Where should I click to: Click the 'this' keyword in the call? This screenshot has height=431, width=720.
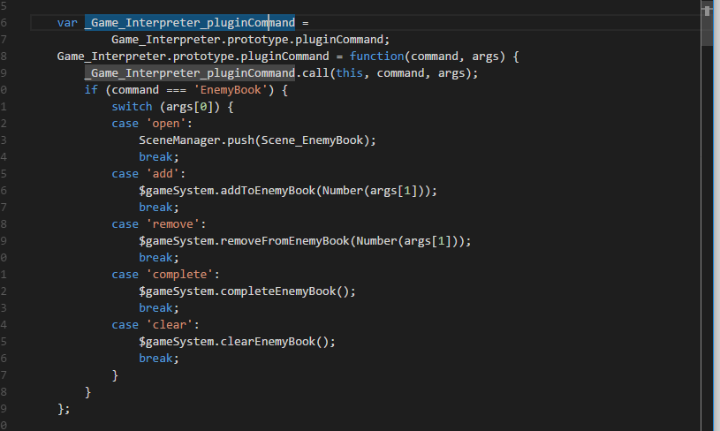point(349,73)
